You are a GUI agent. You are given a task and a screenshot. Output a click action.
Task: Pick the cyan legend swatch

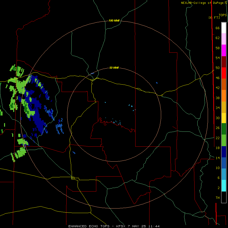coord(224,186)
